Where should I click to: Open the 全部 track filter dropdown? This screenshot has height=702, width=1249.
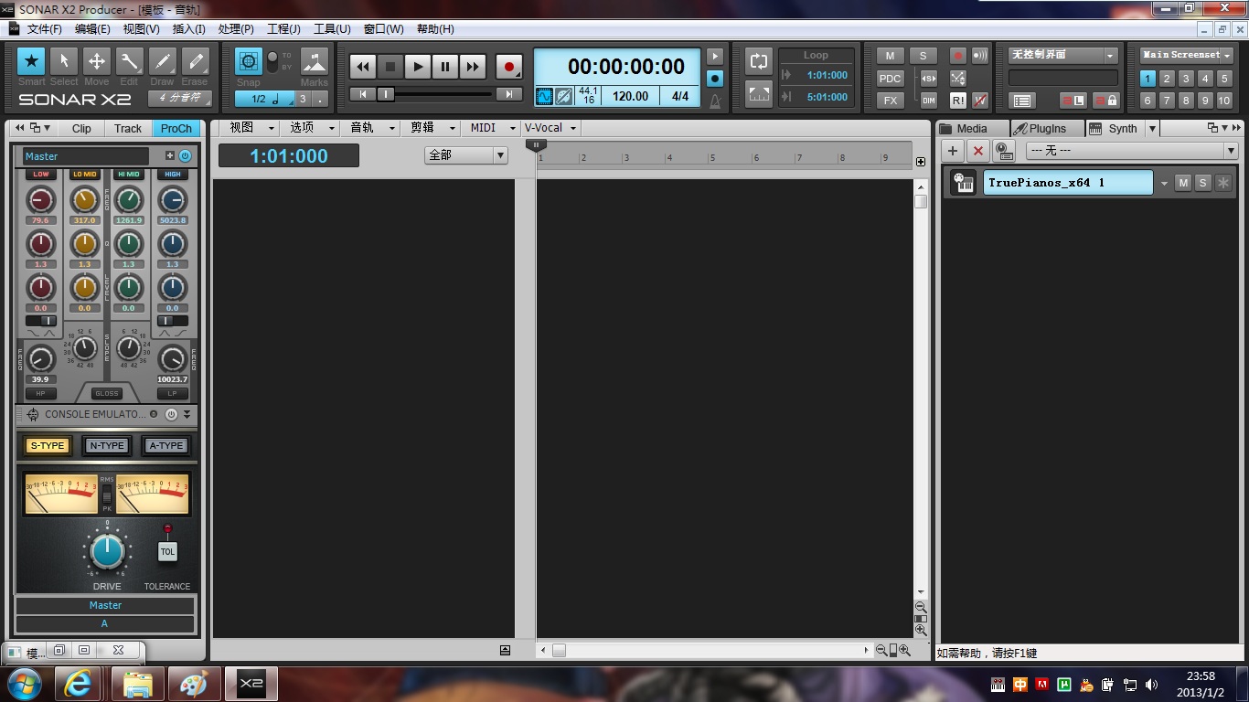[466, 155]
